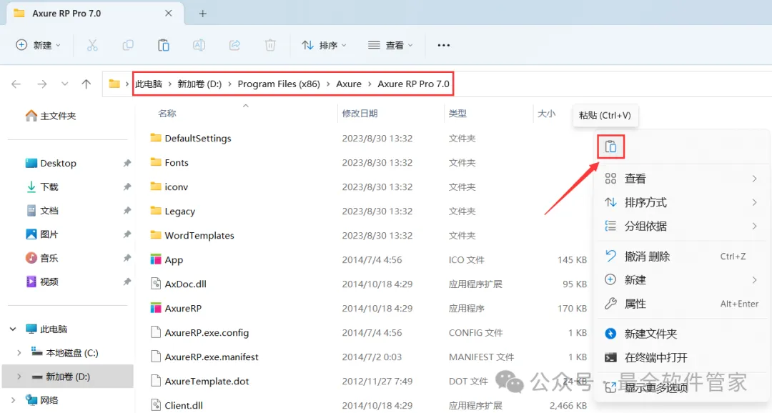Image resolution: width=772 pixels, height=413 pixels.
Task: Open Desktop in the sidebar
Action: [51, 164]
